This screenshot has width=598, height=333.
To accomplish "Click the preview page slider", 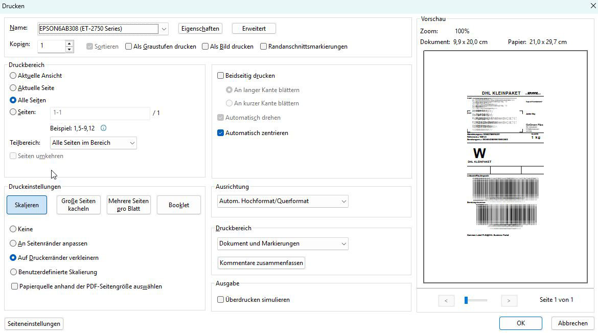I will (x=475, y=301).
